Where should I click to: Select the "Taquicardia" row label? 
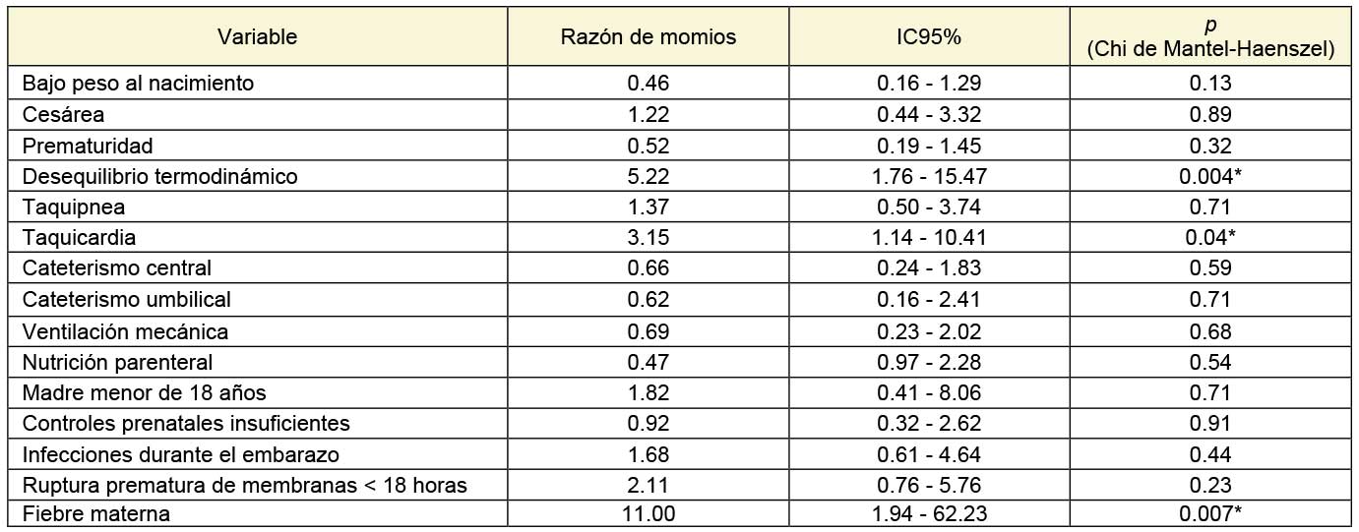(x=79, y=238)
